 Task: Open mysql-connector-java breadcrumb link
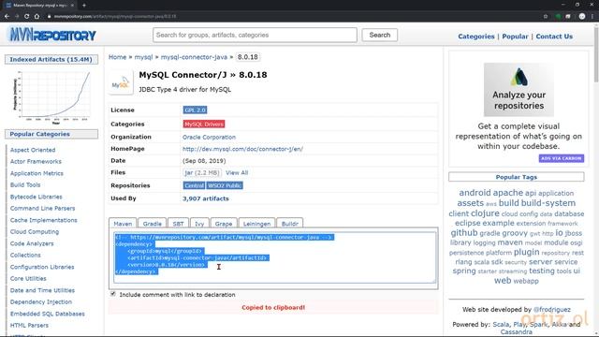point(194,57)
